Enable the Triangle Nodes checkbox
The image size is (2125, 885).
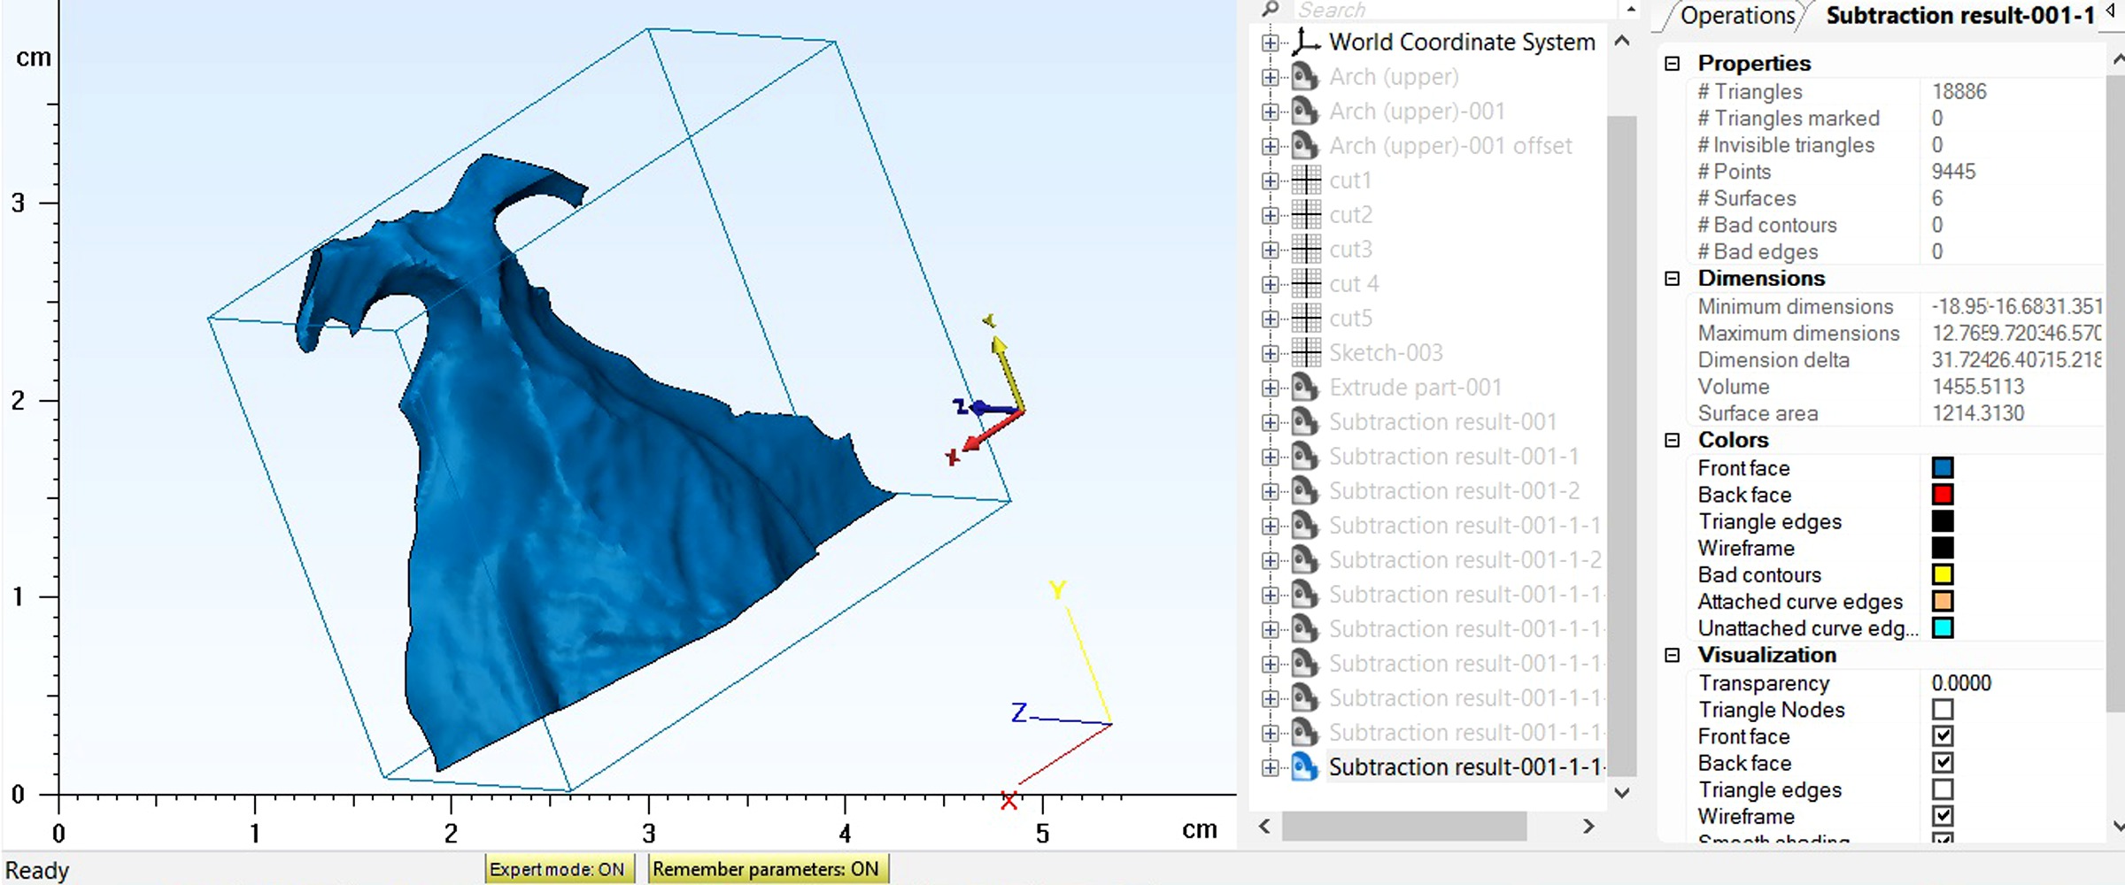point(1942,709)
